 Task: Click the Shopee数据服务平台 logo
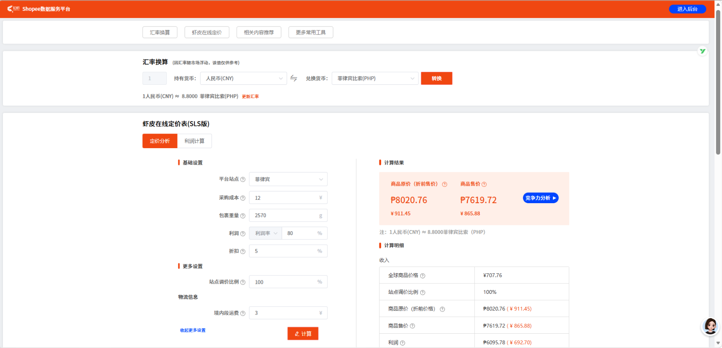coord(39,9)
